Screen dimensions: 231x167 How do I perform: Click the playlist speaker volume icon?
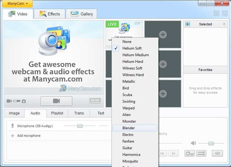pyautogui.click(x=193, y=143)
